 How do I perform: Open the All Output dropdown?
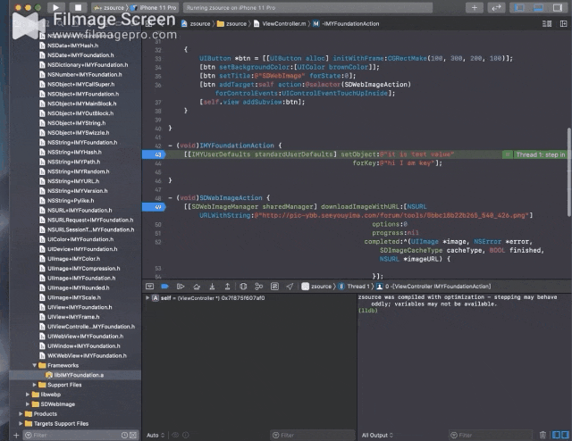coord(377,435)
